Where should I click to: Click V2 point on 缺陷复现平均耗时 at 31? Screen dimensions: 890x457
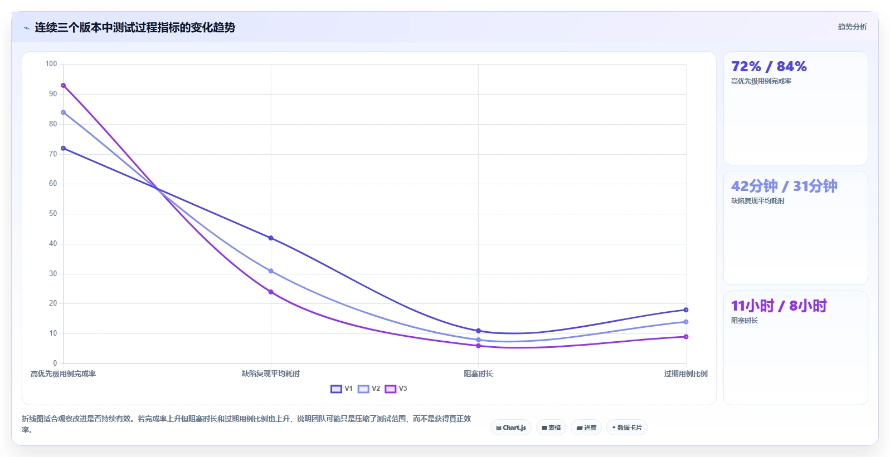271,271
